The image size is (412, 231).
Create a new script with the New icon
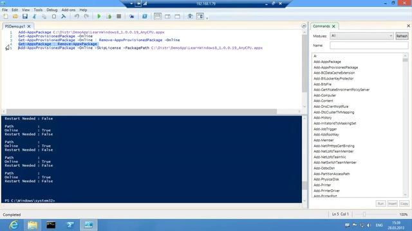coord(6,17)
